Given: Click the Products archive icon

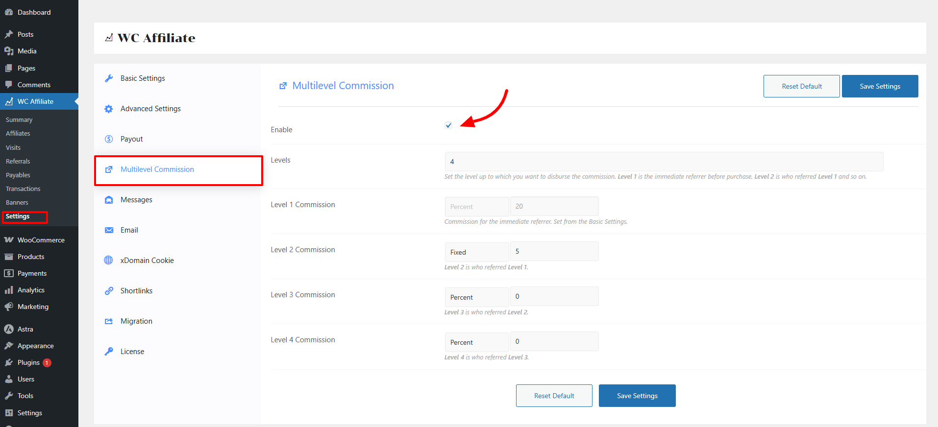Looking at the screenshot, I should [9, 257].
